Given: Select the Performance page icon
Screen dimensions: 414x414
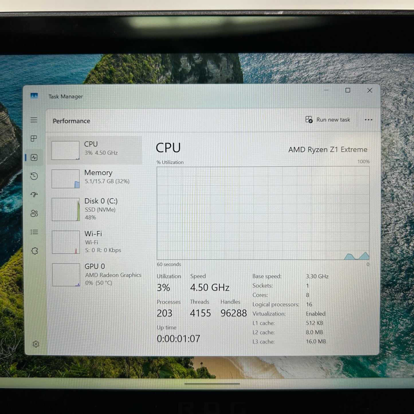Looking at the screenshot, I should [x=34, y=158].
